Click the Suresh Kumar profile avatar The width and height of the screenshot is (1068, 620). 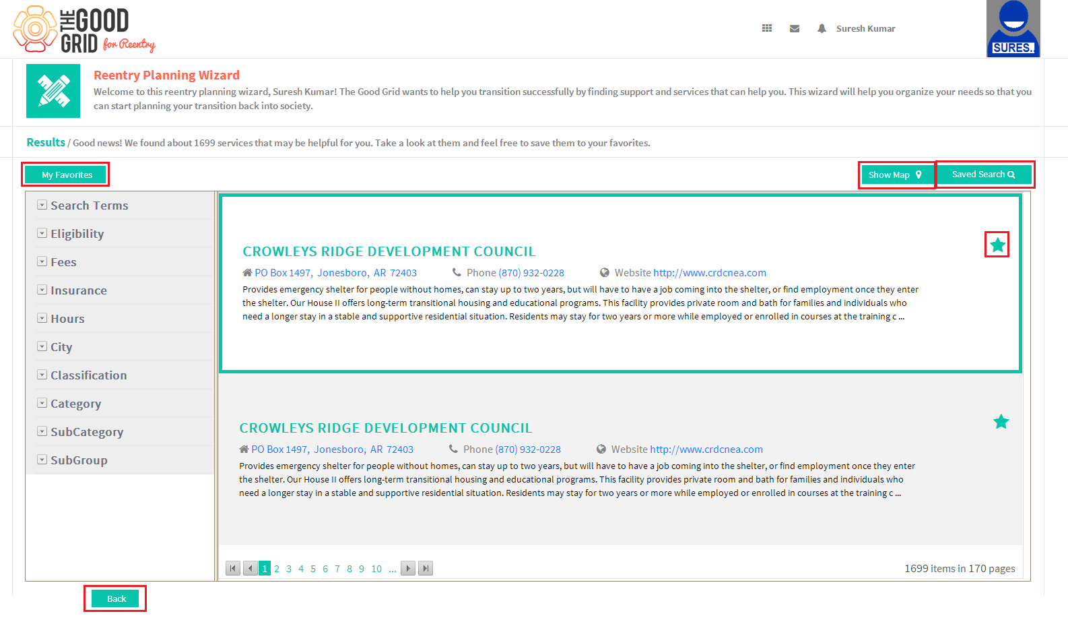point(1013,28)
